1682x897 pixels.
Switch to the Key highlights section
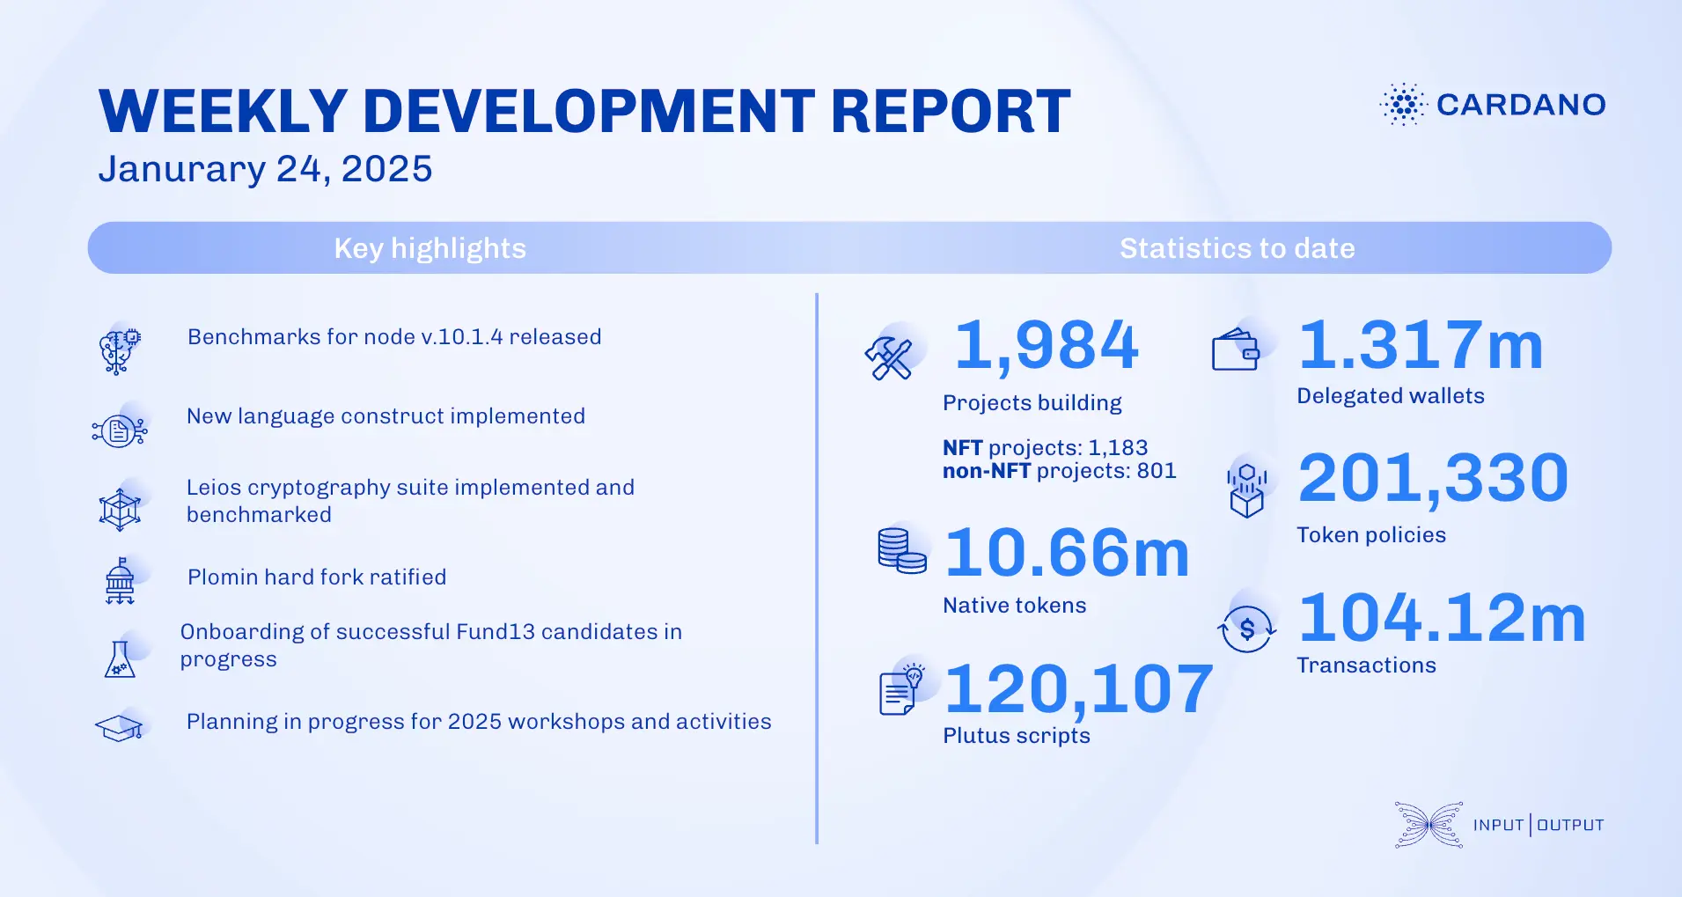429,248
